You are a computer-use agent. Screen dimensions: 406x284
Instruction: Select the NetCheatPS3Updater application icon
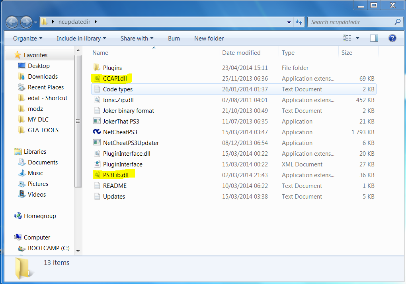tap(97, 143)
